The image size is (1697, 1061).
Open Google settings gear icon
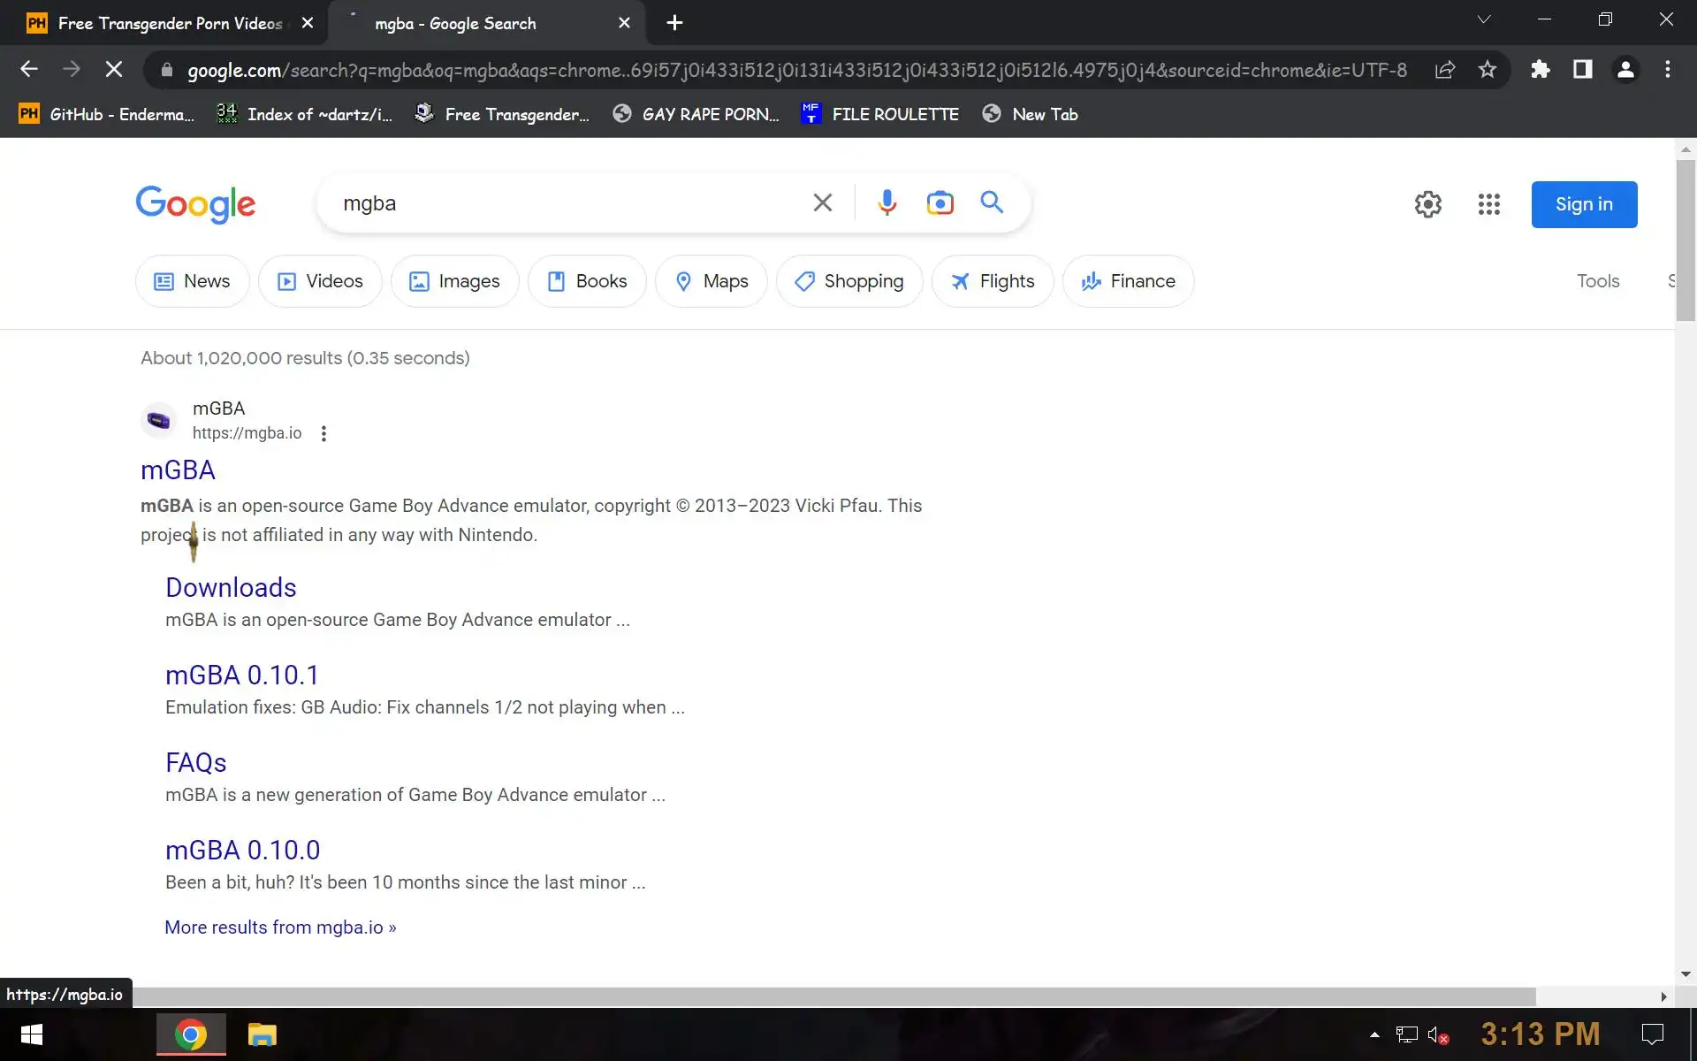point(1427,204)
